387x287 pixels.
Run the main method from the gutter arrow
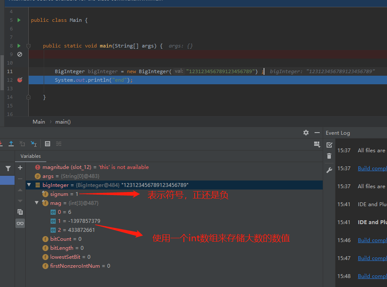point(19,46)
